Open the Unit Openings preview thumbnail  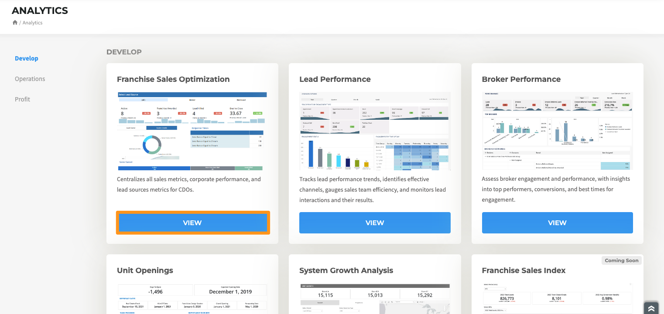click(x=192, y=299)
